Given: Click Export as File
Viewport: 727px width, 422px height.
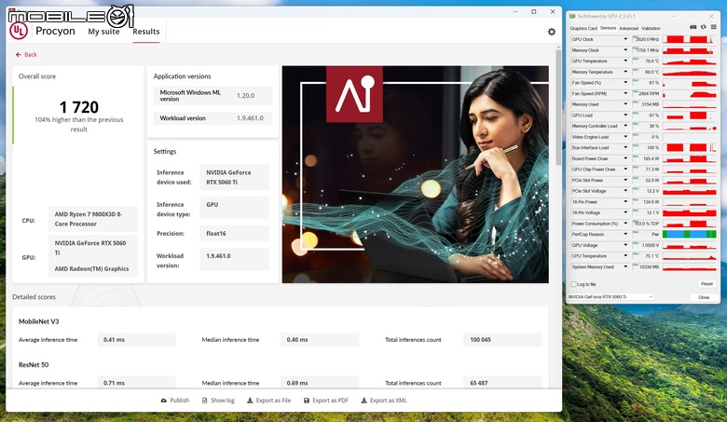Looking at the screenshot, I should (x=268, y=401).
